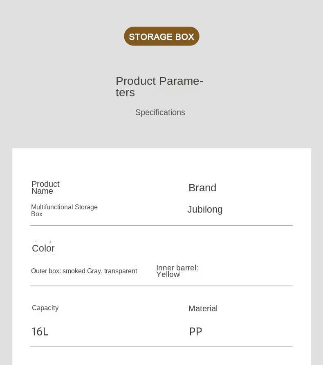Screen dimensions: 323x365
Task: Select the 16L capacity value
Action: pos(40,331)
